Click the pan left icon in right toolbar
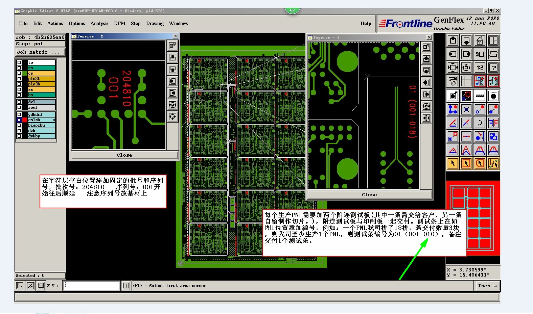This screenshot has height=314, width=533. pos(453,54)
